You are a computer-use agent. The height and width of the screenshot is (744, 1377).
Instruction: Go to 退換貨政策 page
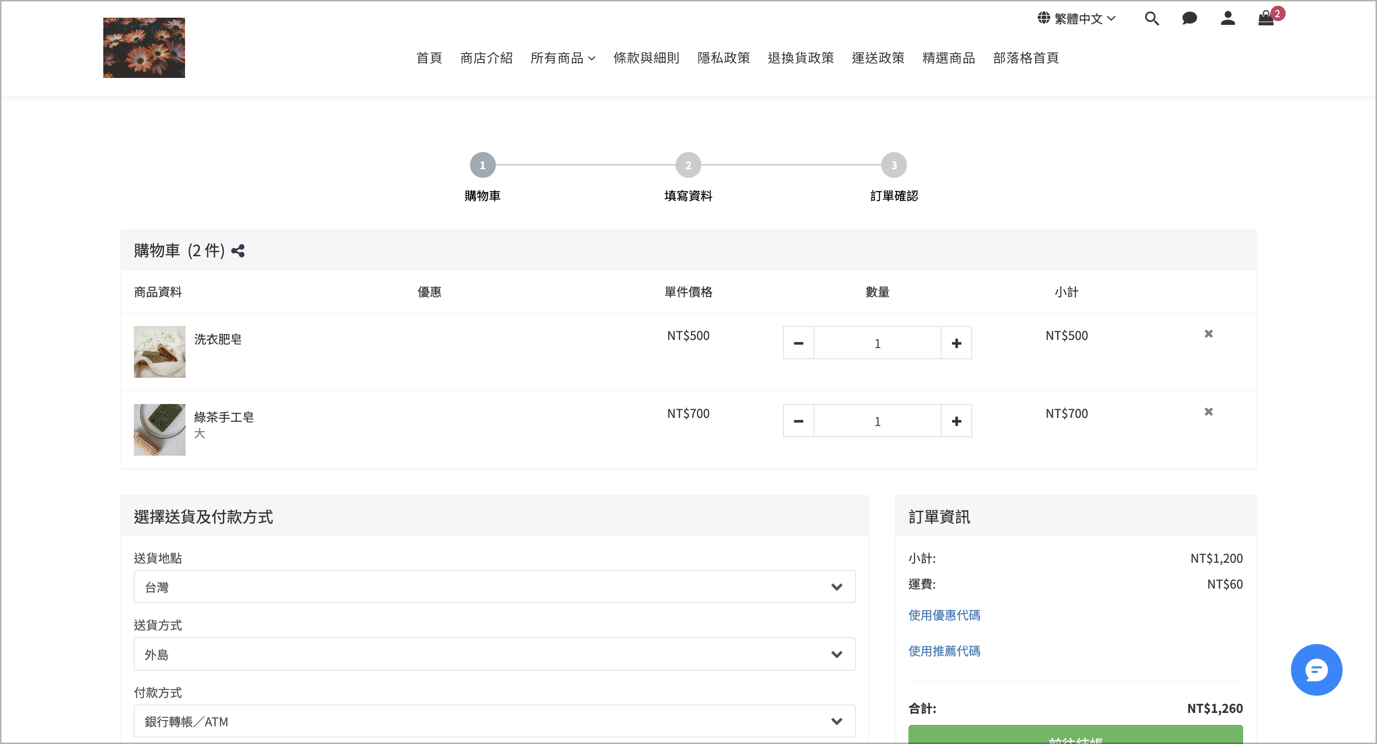point(800,58)
